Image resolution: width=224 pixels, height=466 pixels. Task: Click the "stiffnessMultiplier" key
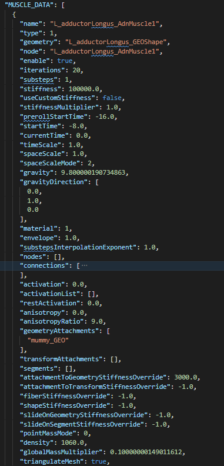click(x=59, y=107)
